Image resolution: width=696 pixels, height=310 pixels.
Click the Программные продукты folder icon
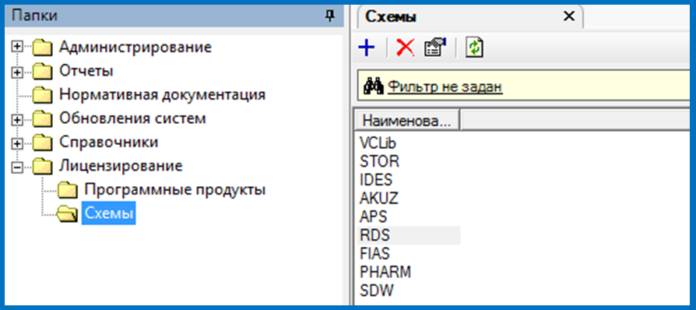point(68,190)
